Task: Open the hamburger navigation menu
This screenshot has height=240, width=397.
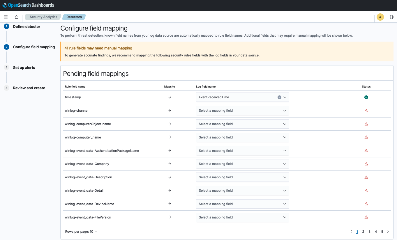Action: [6, 17]
